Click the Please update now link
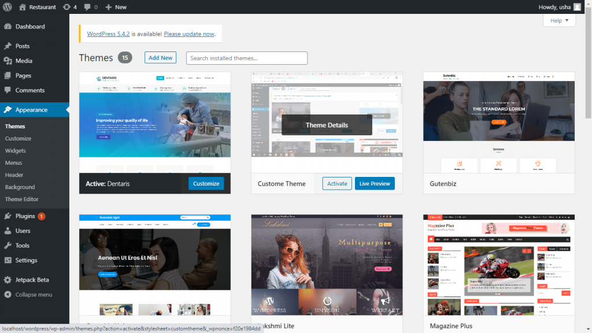 pyautogui.click(x=189, y=34)
